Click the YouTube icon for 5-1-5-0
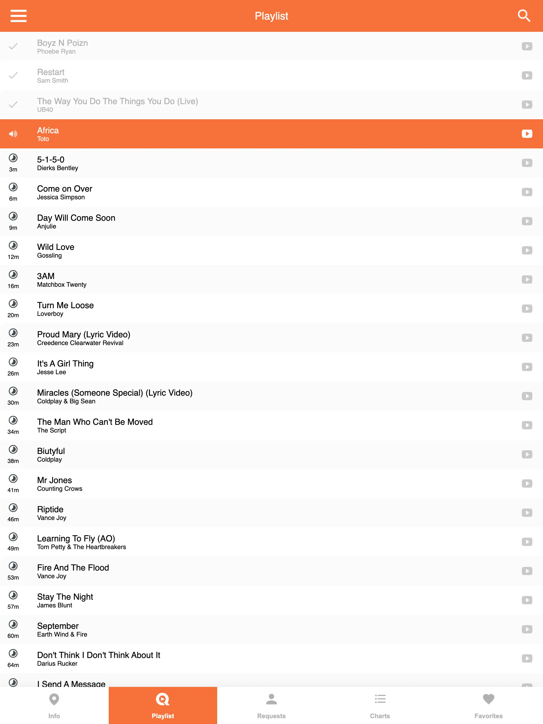This screenshot has height=724, width=543. [x=527, y=162]
